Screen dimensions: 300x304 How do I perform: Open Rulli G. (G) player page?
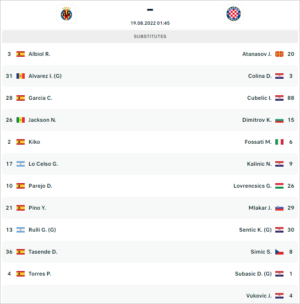[x=42, y=230]
